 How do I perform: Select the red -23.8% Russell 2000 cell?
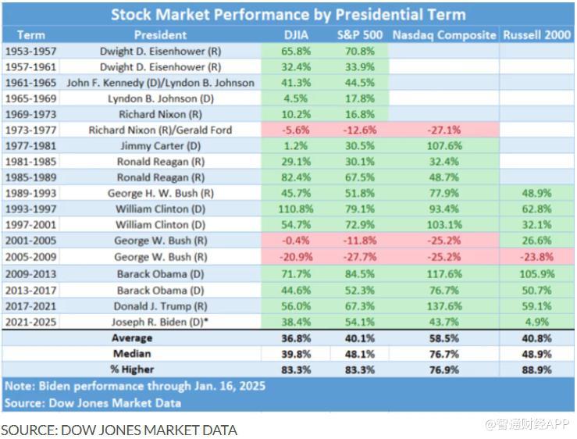537,257
